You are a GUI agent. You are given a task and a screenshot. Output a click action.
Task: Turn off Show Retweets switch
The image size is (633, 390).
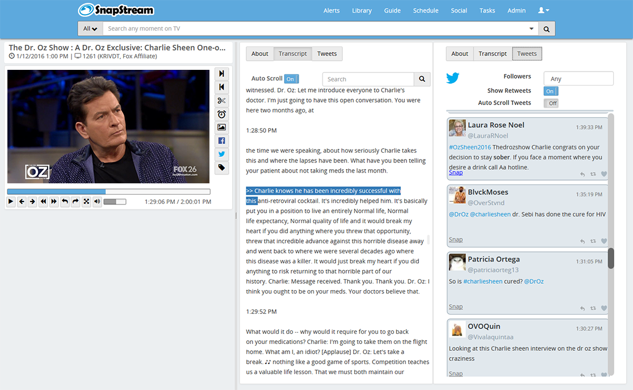pos(551,91)
